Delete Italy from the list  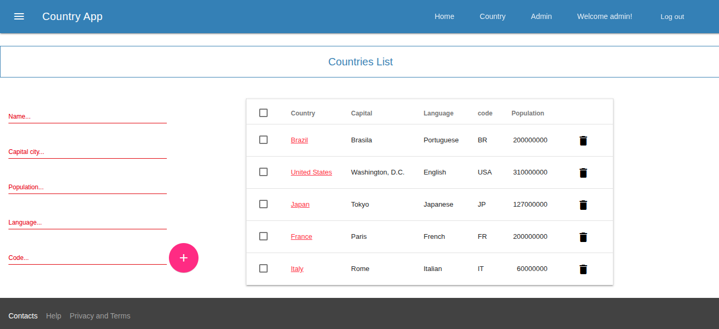[x=583, y=269]
